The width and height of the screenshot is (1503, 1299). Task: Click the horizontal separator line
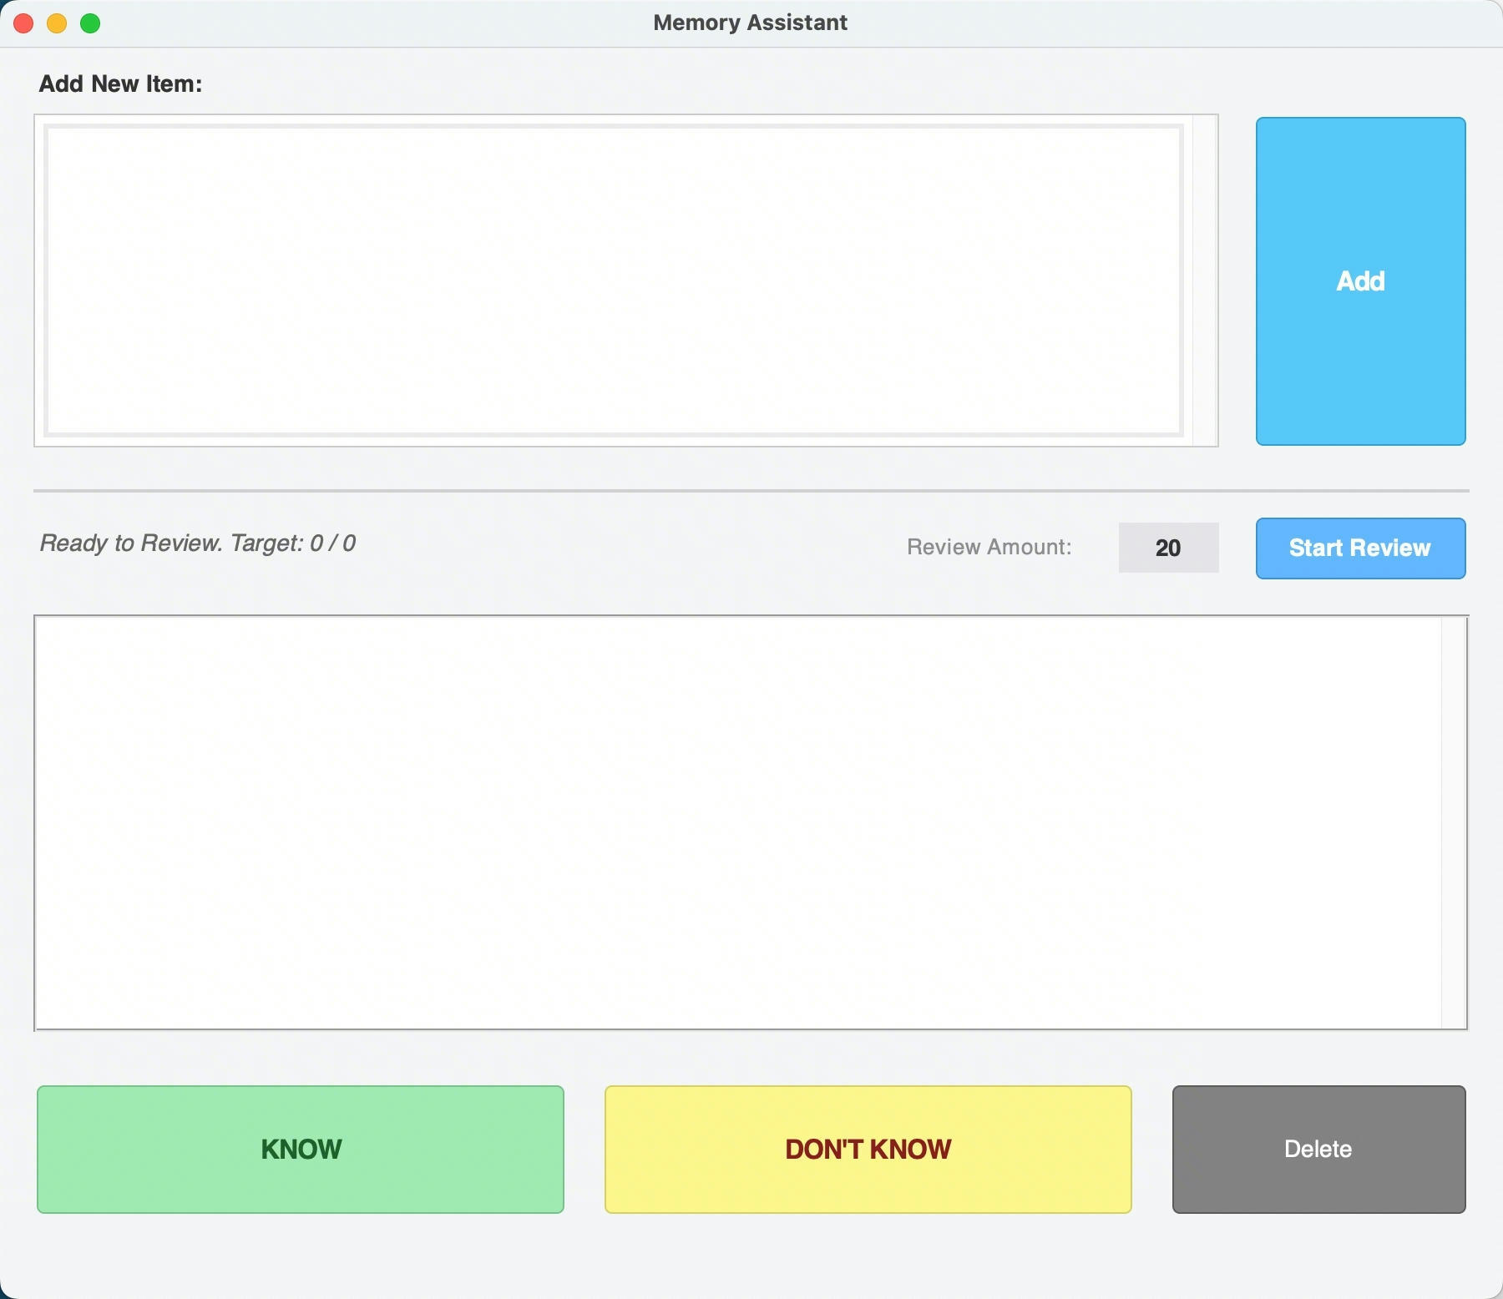click(750, 491)
